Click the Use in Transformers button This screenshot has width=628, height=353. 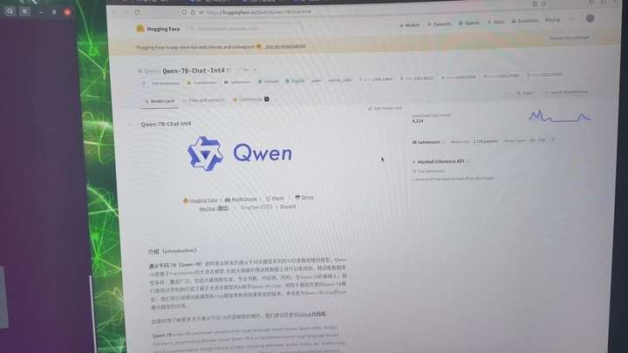tap(566, 92)
